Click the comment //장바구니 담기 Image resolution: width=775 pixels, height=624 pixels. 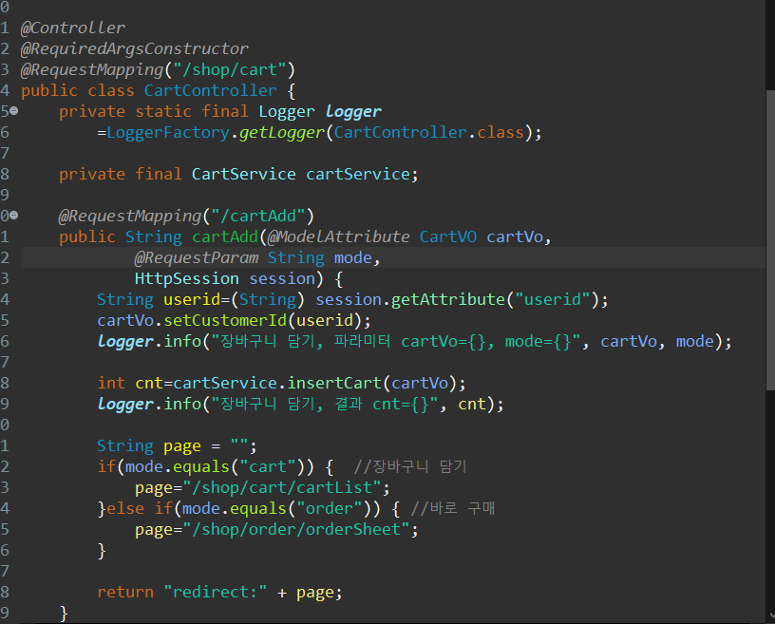(x=410, y=466)
